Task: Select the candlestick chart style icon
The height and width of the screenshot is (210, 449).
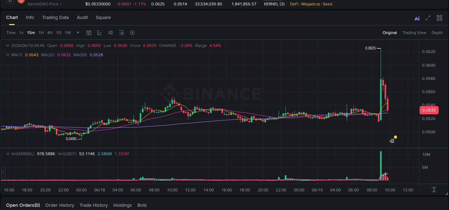Action: click(111, 33)
